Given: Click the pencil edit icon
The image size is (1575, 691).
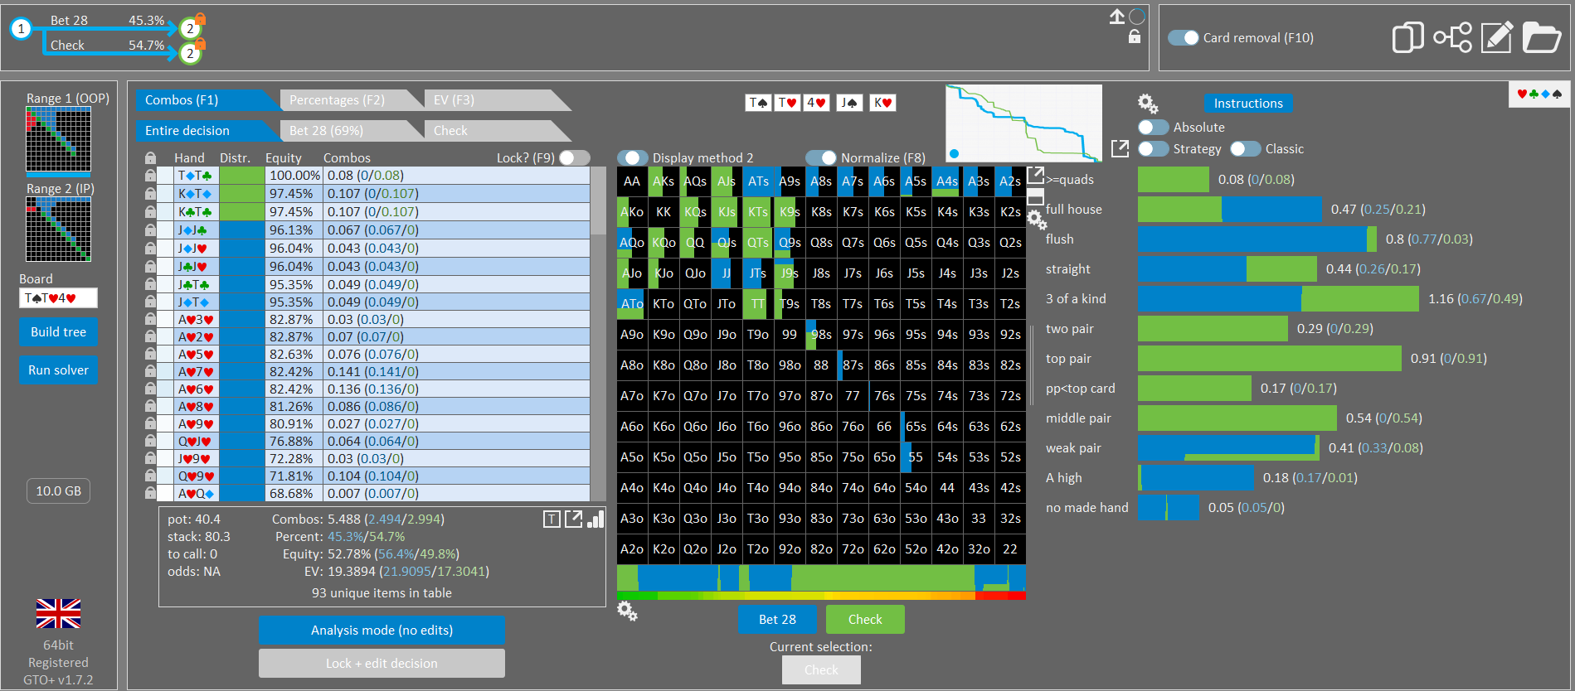Looking at the screenshot, I should (x=1497, y=37).
